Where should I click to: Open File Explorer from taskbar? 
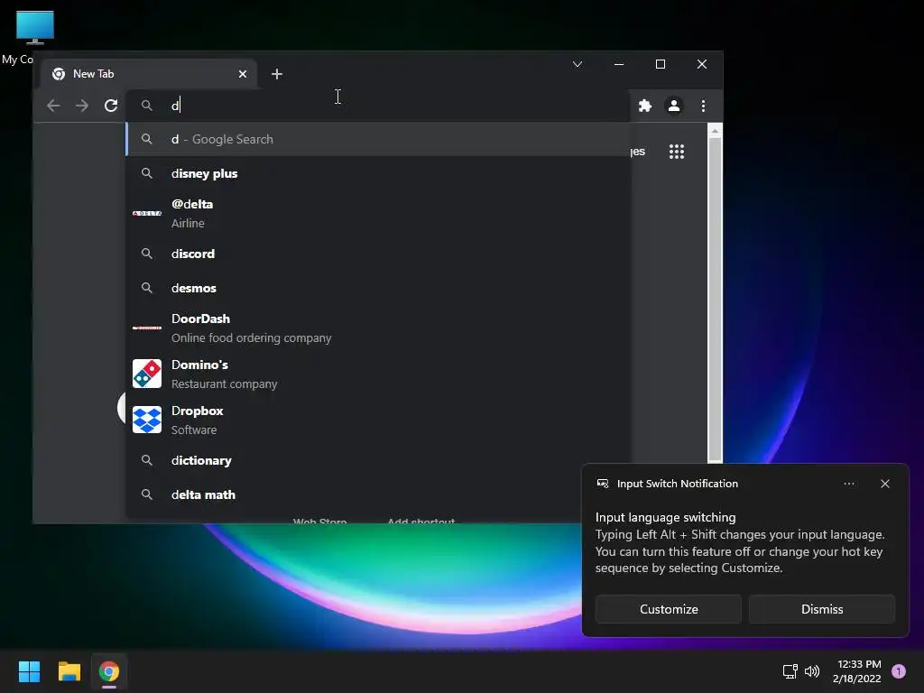click(69, 671)
